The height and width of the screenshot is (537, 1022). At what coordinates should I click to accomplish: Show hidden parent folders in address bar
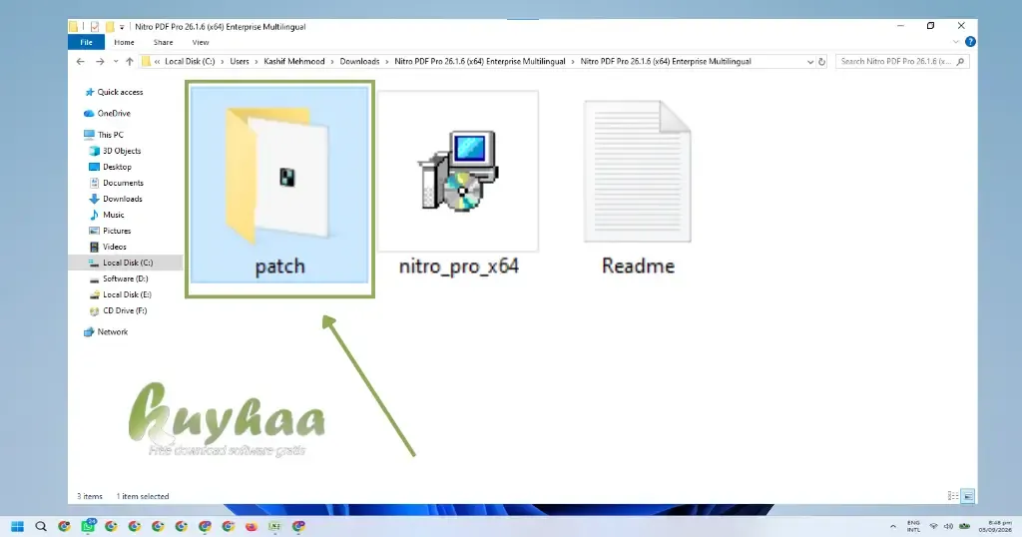tap(157, 61)
